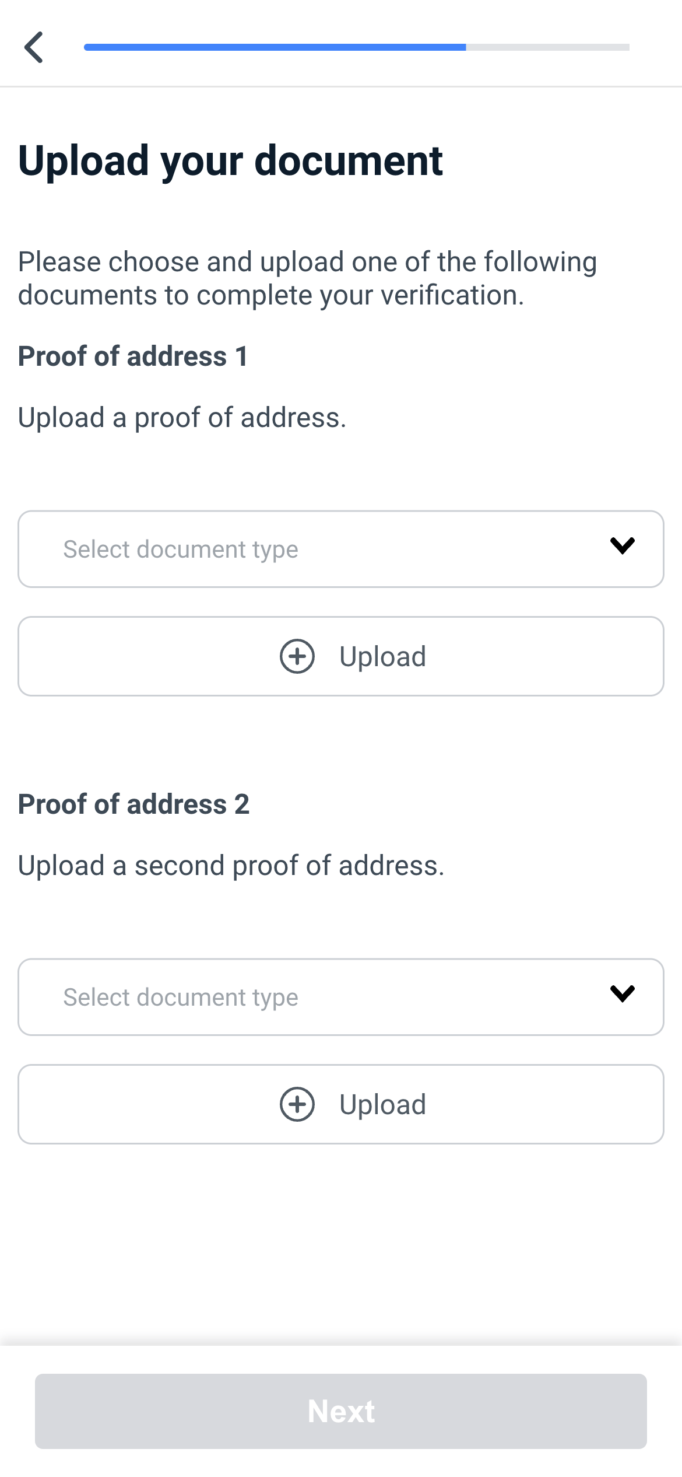The height and width of the screenshot is (1477, 682).
Task: Expand the second document type chevron arrow
Action: point(622,993)
